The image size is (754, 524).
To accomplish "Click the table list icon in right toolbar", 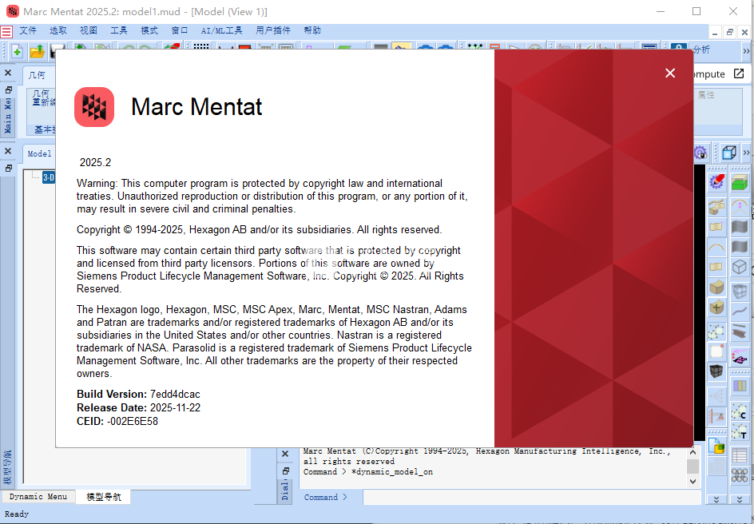I will [x=740, y=457].
